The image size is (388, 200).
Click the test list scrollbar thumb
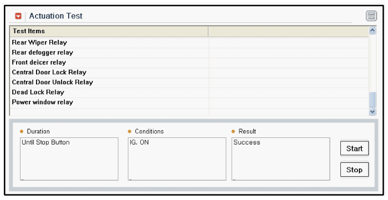(372, 100)
